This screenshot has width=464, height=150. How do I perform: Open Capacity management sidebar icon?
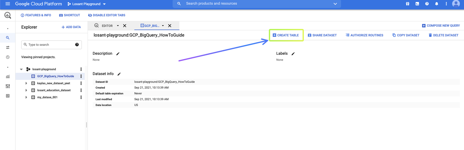click(8, 86)
